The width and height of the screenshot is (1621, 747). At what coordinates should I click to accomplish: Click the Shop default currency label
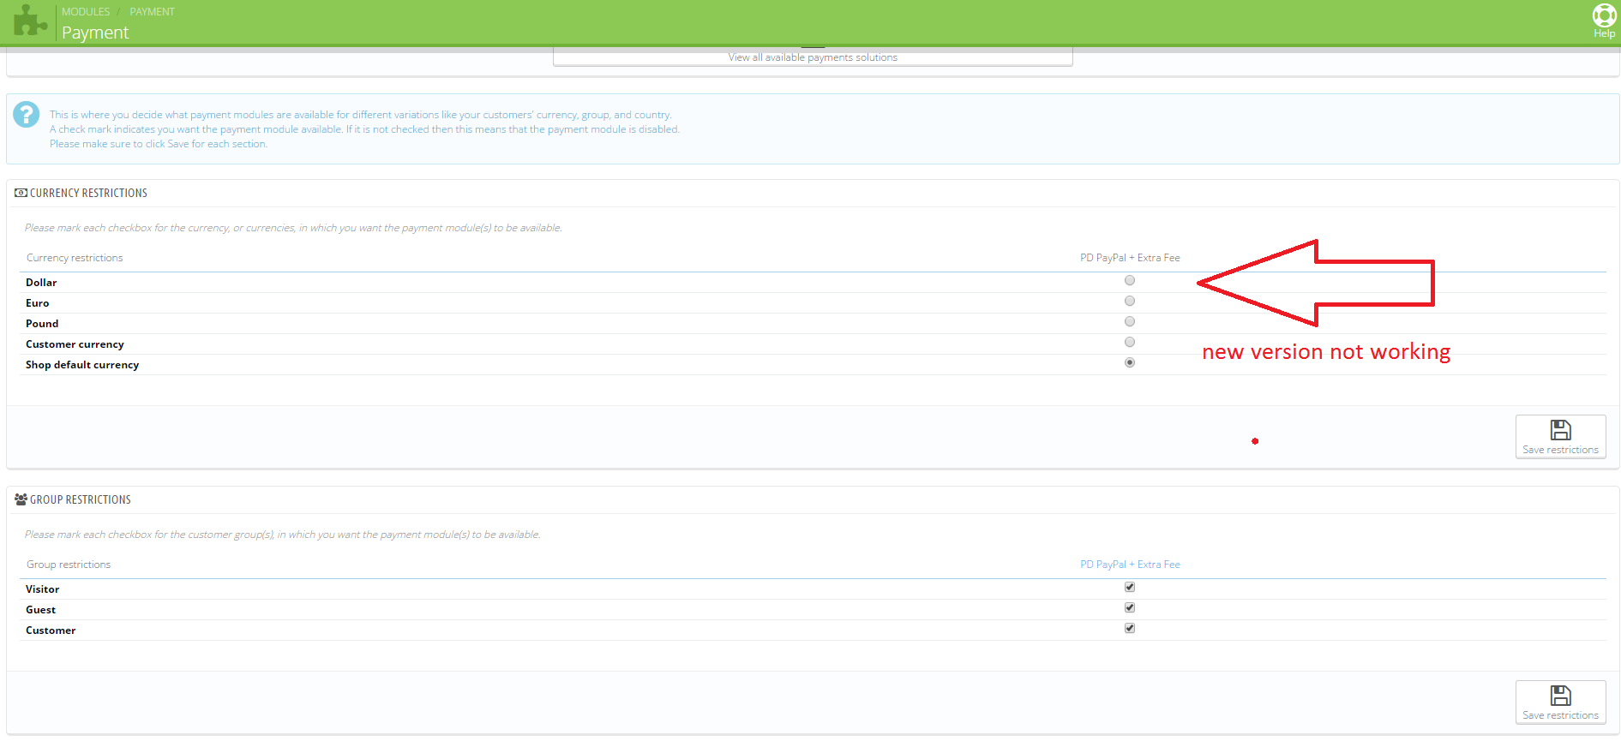coord(82,365)
